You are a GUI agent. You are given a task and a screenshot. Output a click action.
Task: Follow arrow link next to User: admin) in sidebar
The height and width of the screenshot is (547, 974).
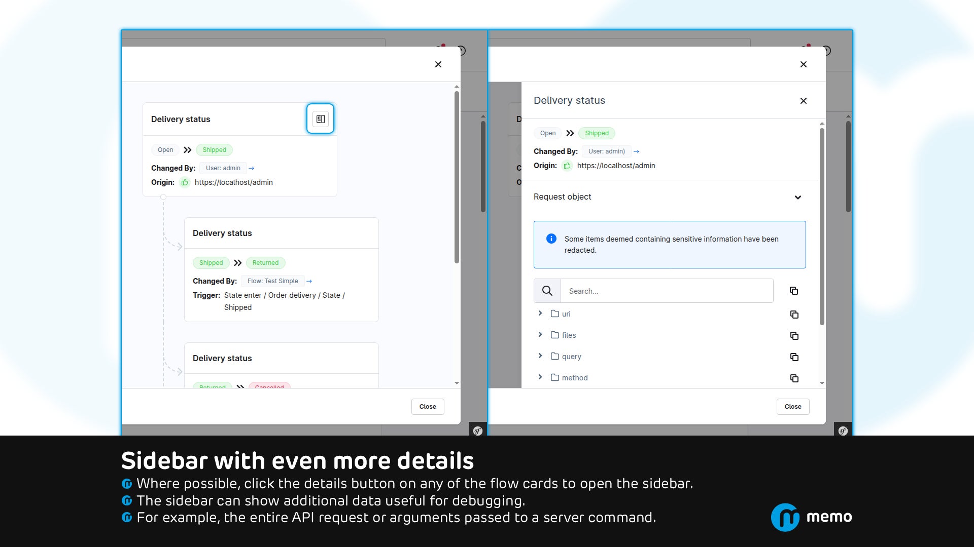coord(636,151)
